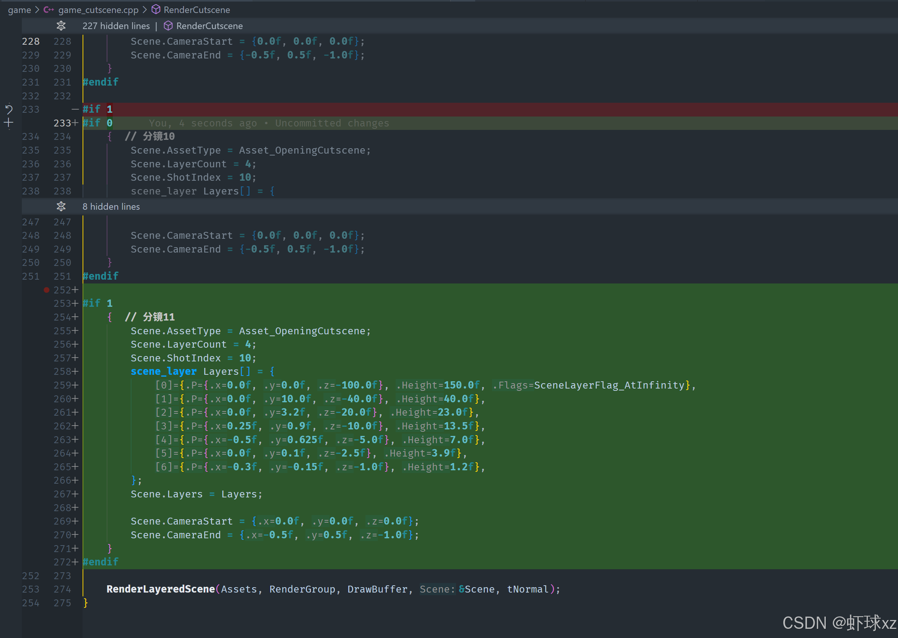Click the RenderCutscene cube icon in the breadcrumb
The width and height of the screenshot is (898, 638).
(x=156, y=10)
